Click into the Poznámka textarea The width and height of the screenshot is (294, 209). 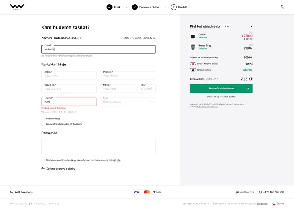tap(98, 146)
